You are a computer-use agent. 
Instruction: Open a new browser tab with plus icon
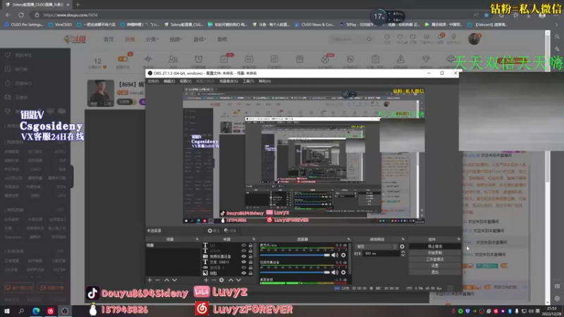coord(78,5)
